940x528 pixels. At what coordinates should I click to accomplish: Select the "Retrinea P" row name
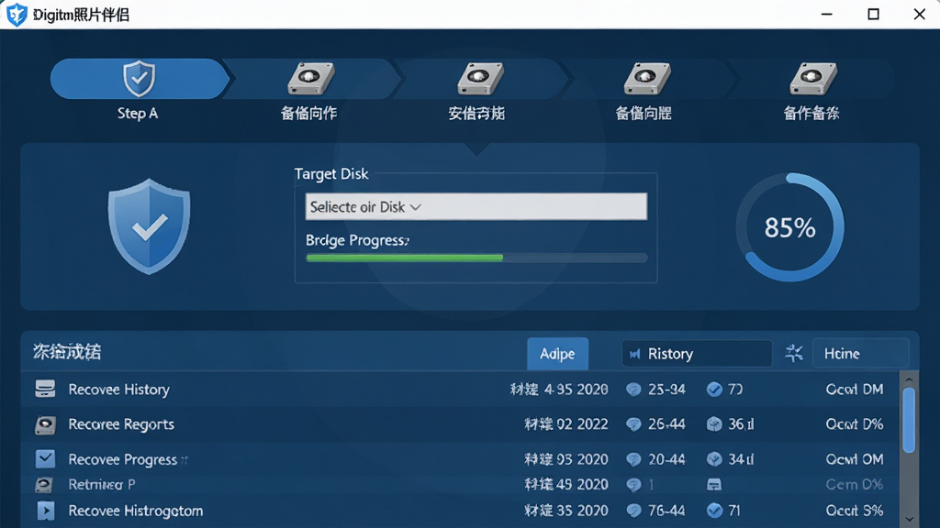click(x=102, y=484)
